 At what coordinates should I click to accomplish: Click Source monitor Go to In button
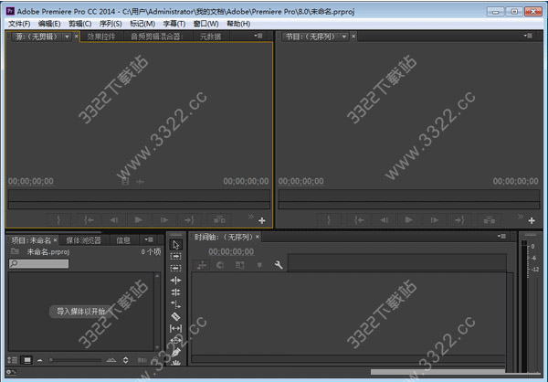89,219
